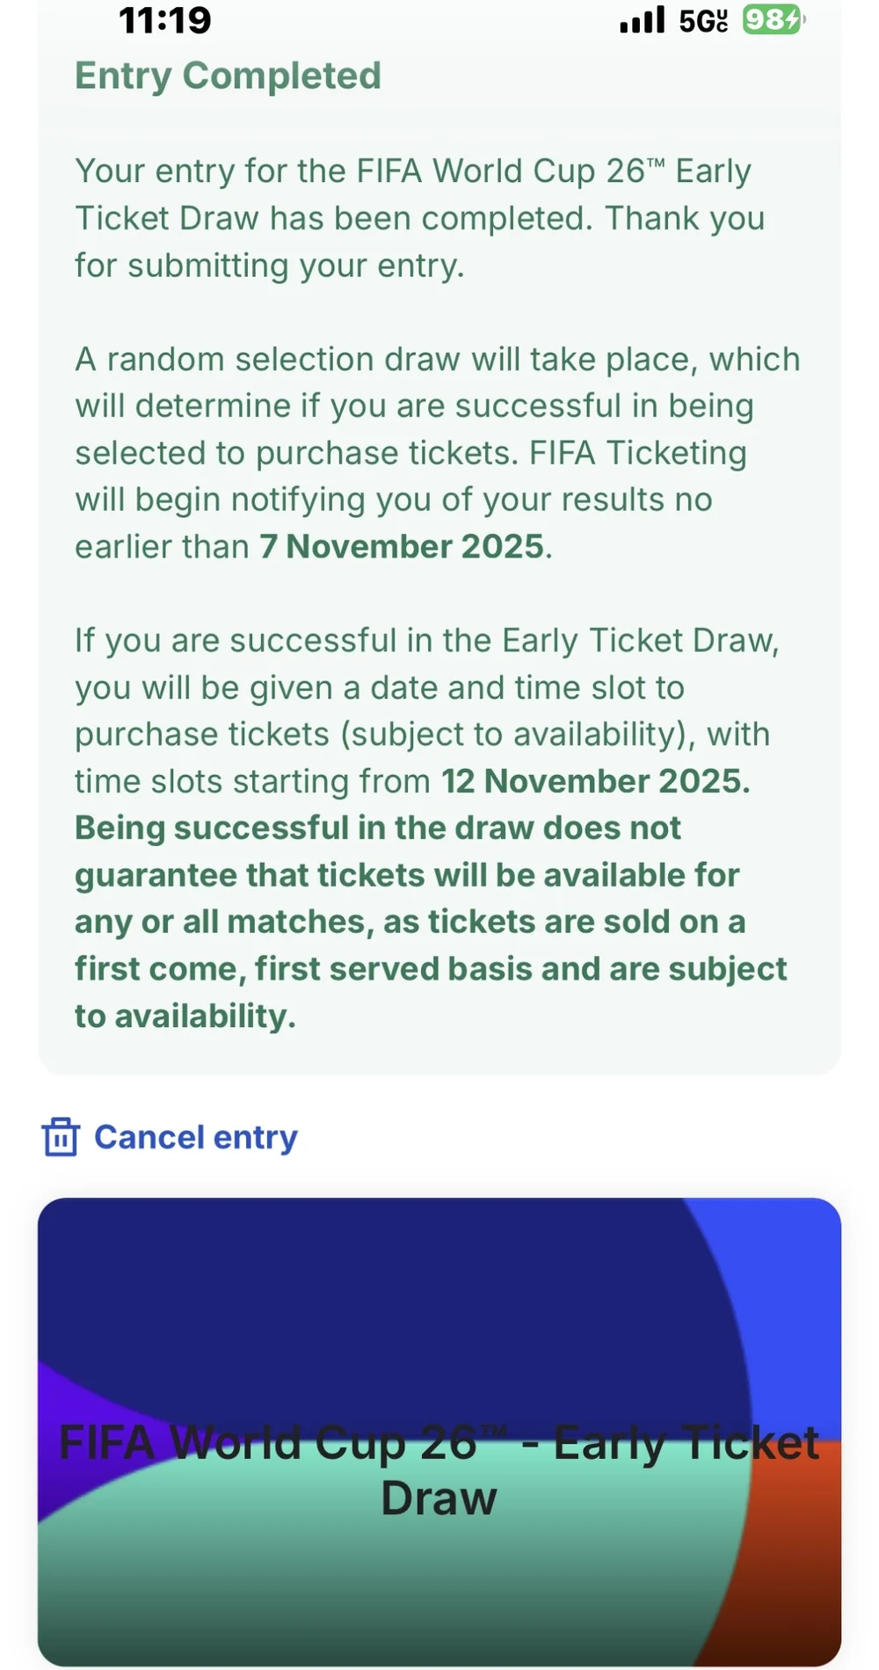Tap the green battery level icon

click(772, 19)
